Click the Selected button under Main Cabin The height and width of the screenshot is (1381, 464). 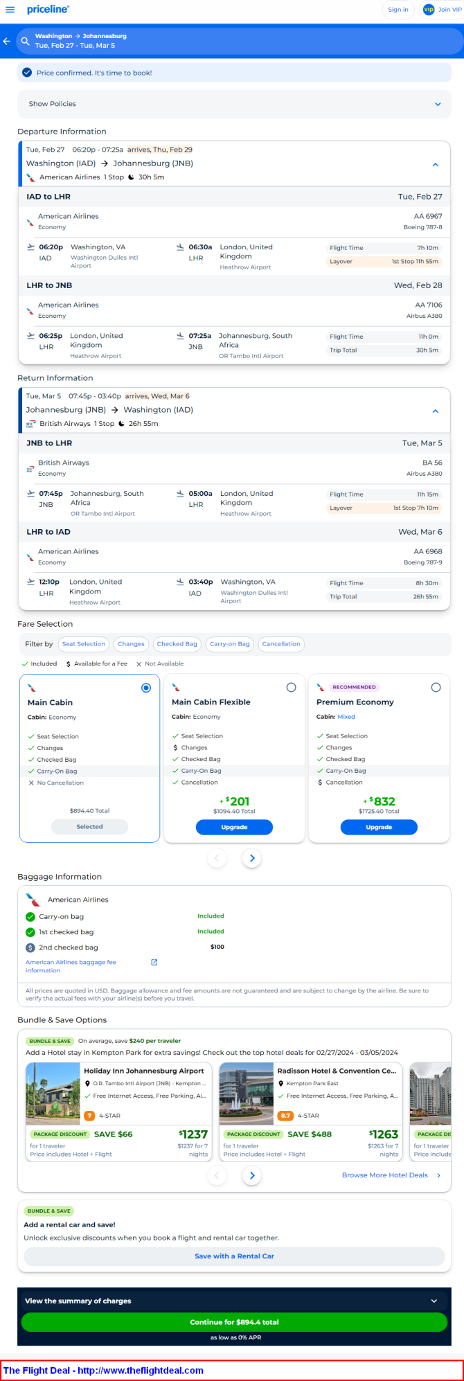[89, 826]
